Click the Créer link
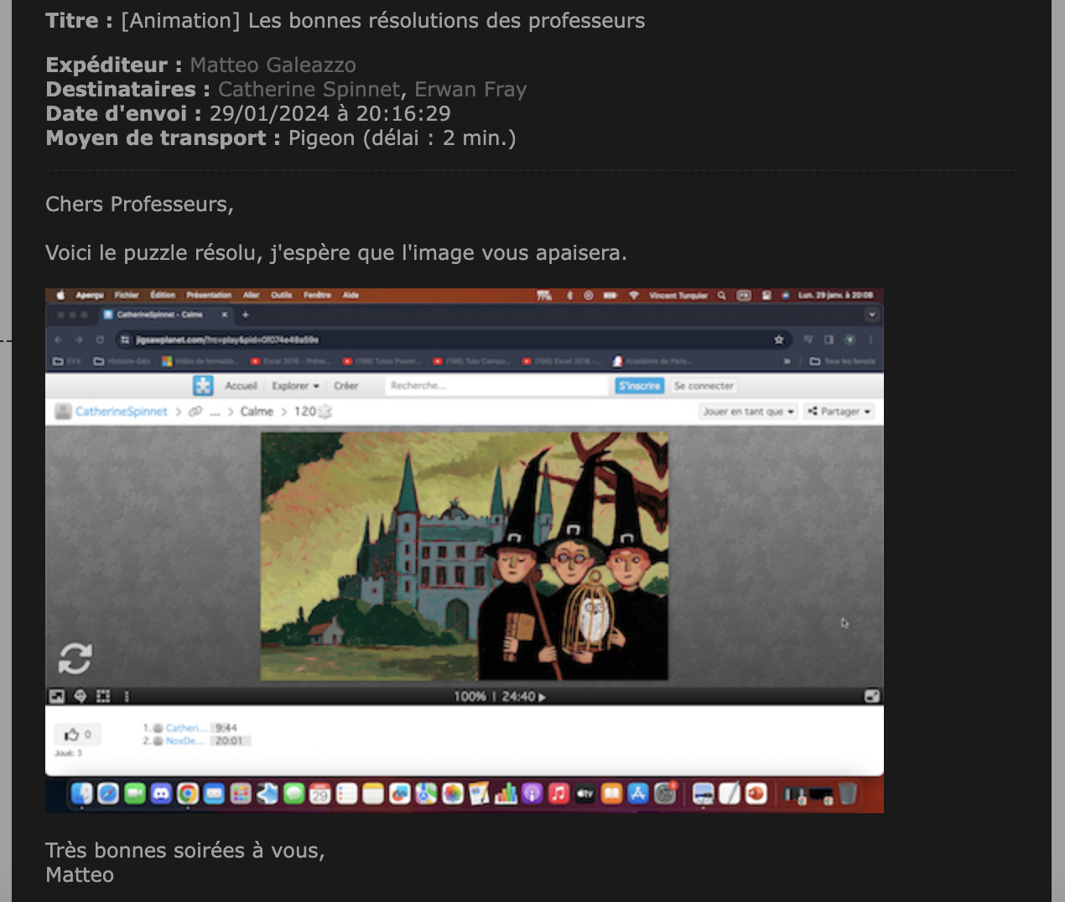 pyautogui.click(x=345, y=386)
